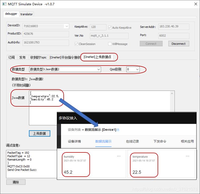200x194 pixels.
Task: Click the ServerAddr input field
Action: (x=174, y=27)
